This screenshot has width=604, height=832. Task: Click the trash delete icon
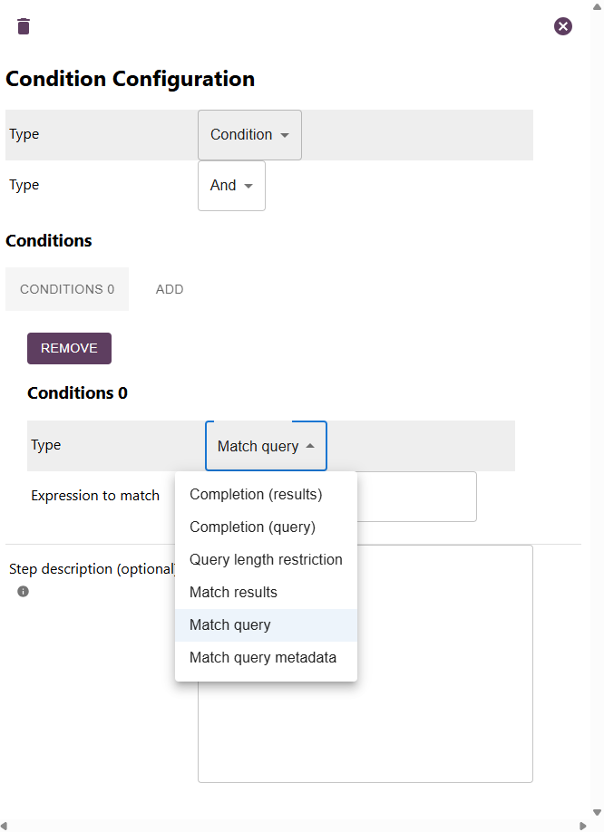24,26
